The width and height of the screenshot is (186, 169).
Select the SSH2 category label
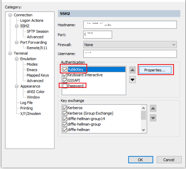click(x=25, y=26)
